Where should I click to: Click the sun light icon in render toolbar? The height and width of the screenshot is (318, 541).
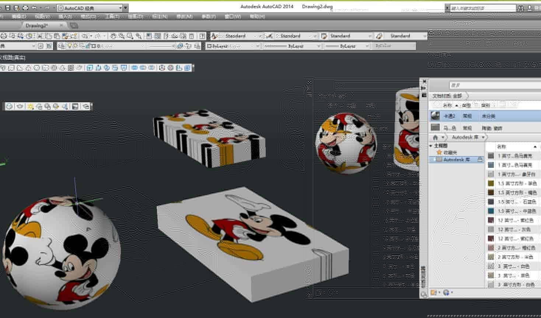pyautogui.click(x=30, y=106)
